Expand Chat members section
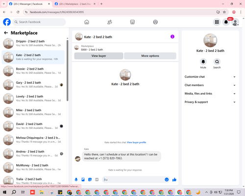 (x=210, y=85)
